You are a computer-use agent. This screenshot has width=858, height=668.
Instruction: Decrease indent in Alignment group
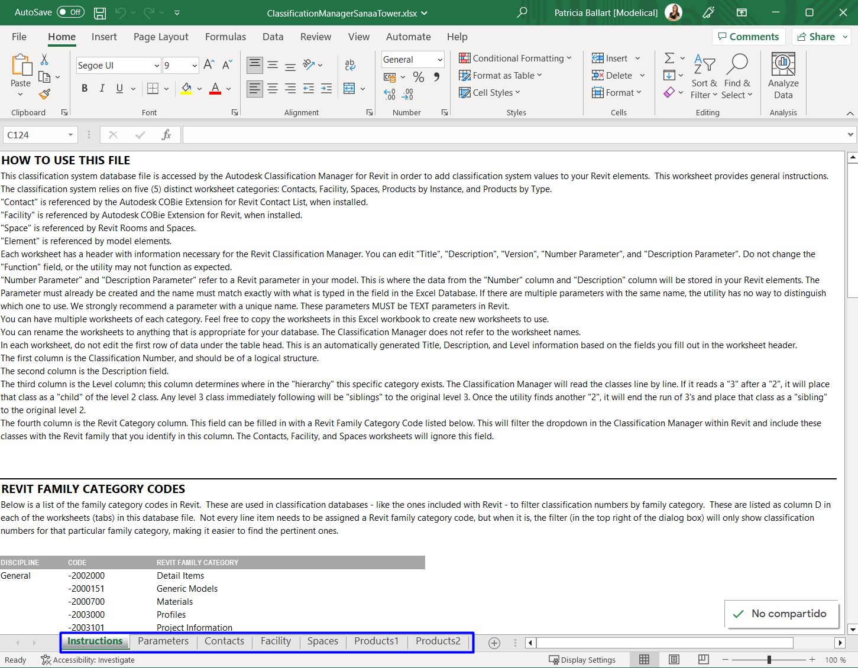coord(309,89)
